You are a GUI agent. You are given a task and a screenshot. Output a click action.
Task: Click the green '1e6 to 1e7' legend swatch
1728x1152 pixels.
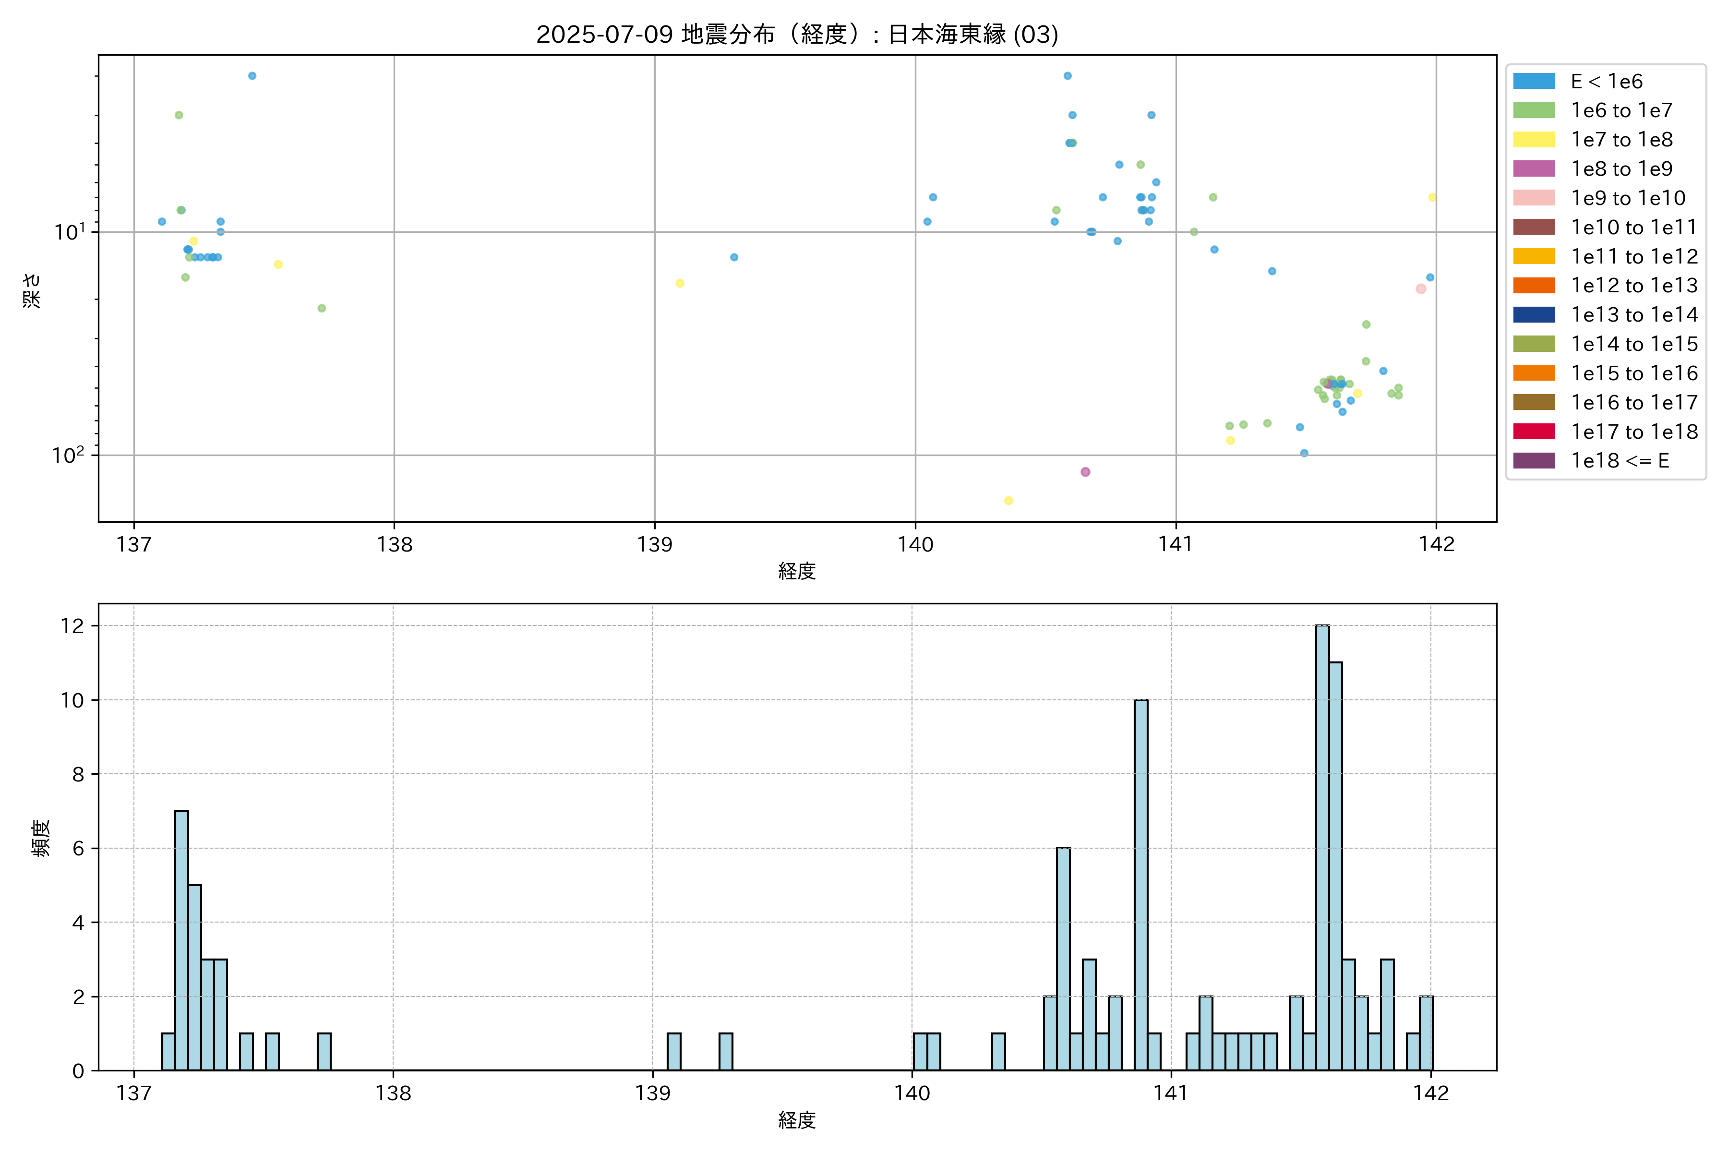[1533, 110]
